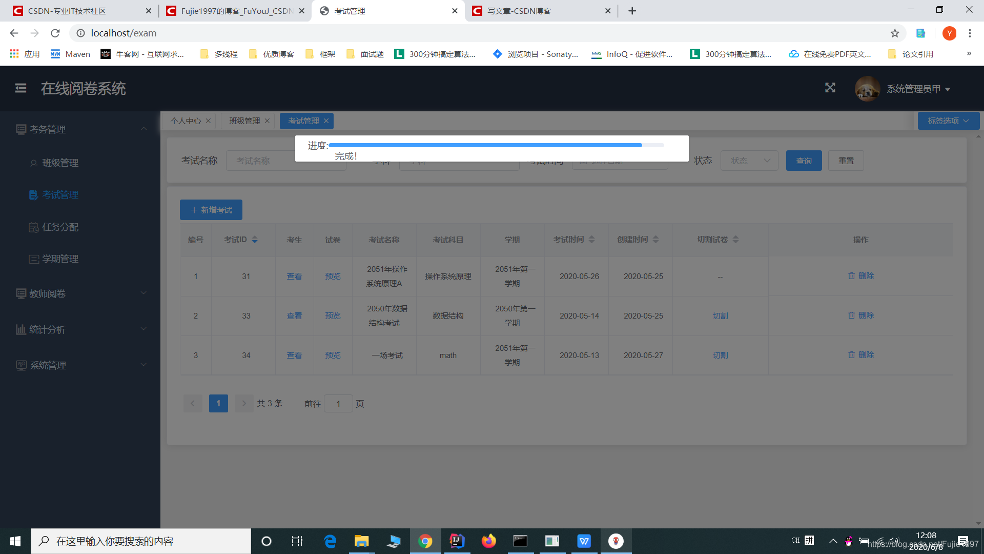The width and height of the screenshot is (984, 554).
Task: Open the 标签选项 dropdown button
Action: (948, 121)
